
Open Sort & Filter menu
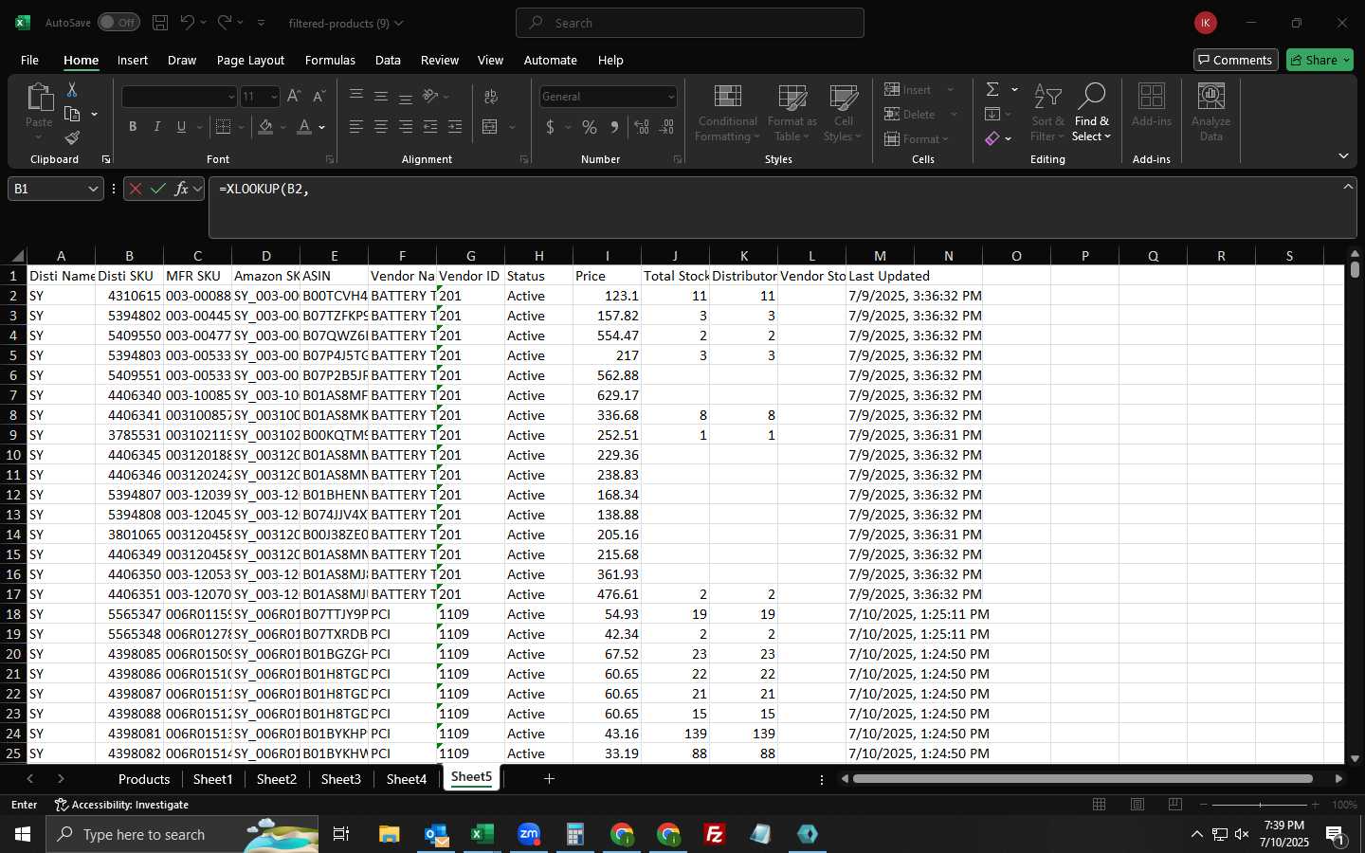(x=1047, y=113)
